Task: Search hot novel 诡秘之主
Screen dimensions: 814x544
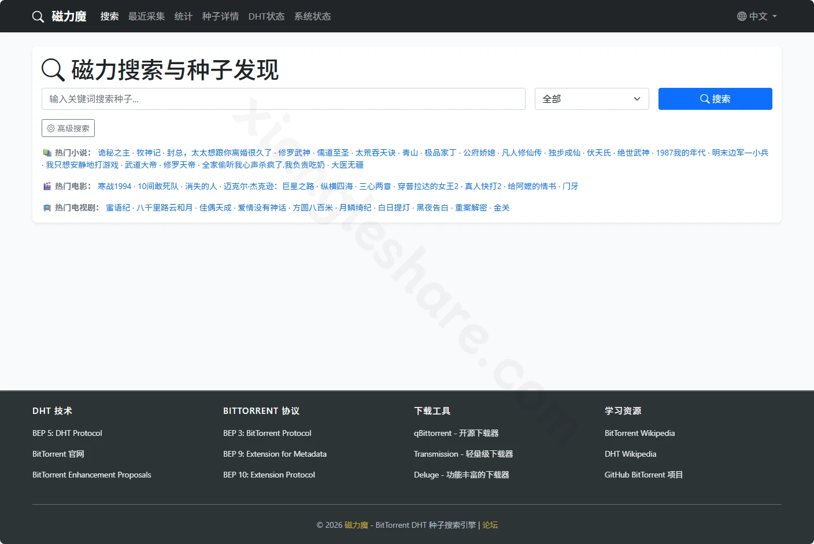Action: 114,153
